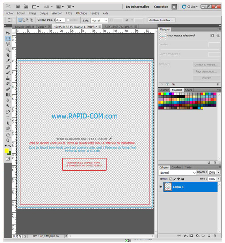
Task: Open Opacité slider arrow
Action: tap(218, 172)
